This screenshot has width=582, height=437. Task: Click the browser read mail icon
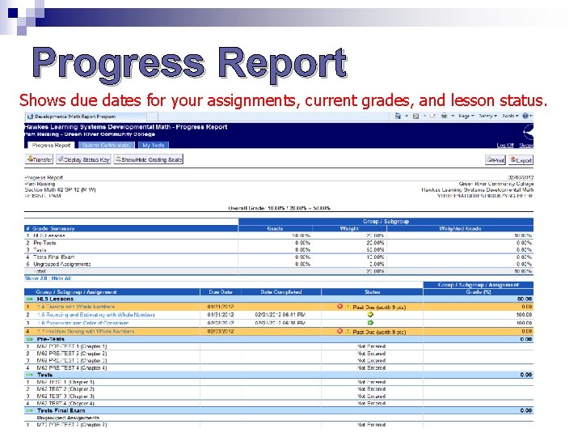click(x=432, y=117)
